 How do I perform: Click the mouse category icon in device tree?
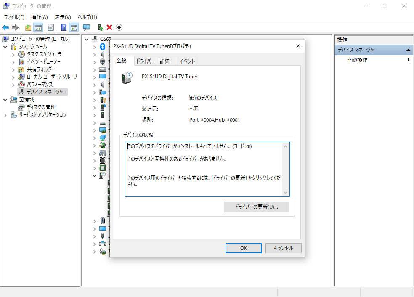pyautogui.click(x=102, y=221)
